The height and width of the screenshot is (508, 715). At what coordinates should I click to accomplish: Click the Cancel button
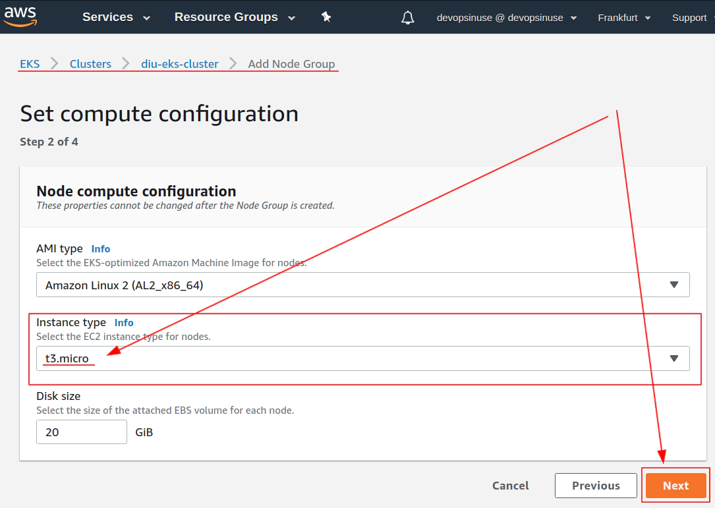pyautogui.click(x=510, y=486)
